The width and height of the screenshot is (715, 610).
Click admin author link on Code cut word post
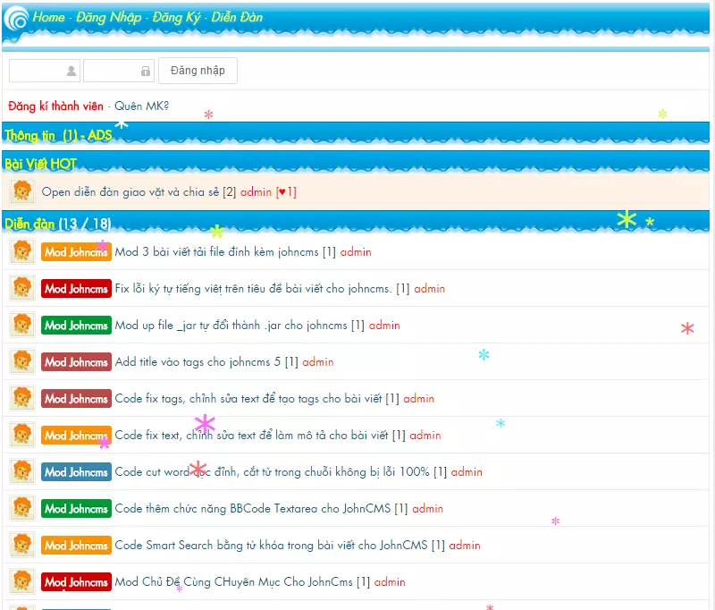[467, 471]
